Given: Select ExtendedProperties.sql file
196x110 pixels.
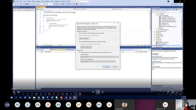Looking at the screenshot, I should [x=163, y=42].
